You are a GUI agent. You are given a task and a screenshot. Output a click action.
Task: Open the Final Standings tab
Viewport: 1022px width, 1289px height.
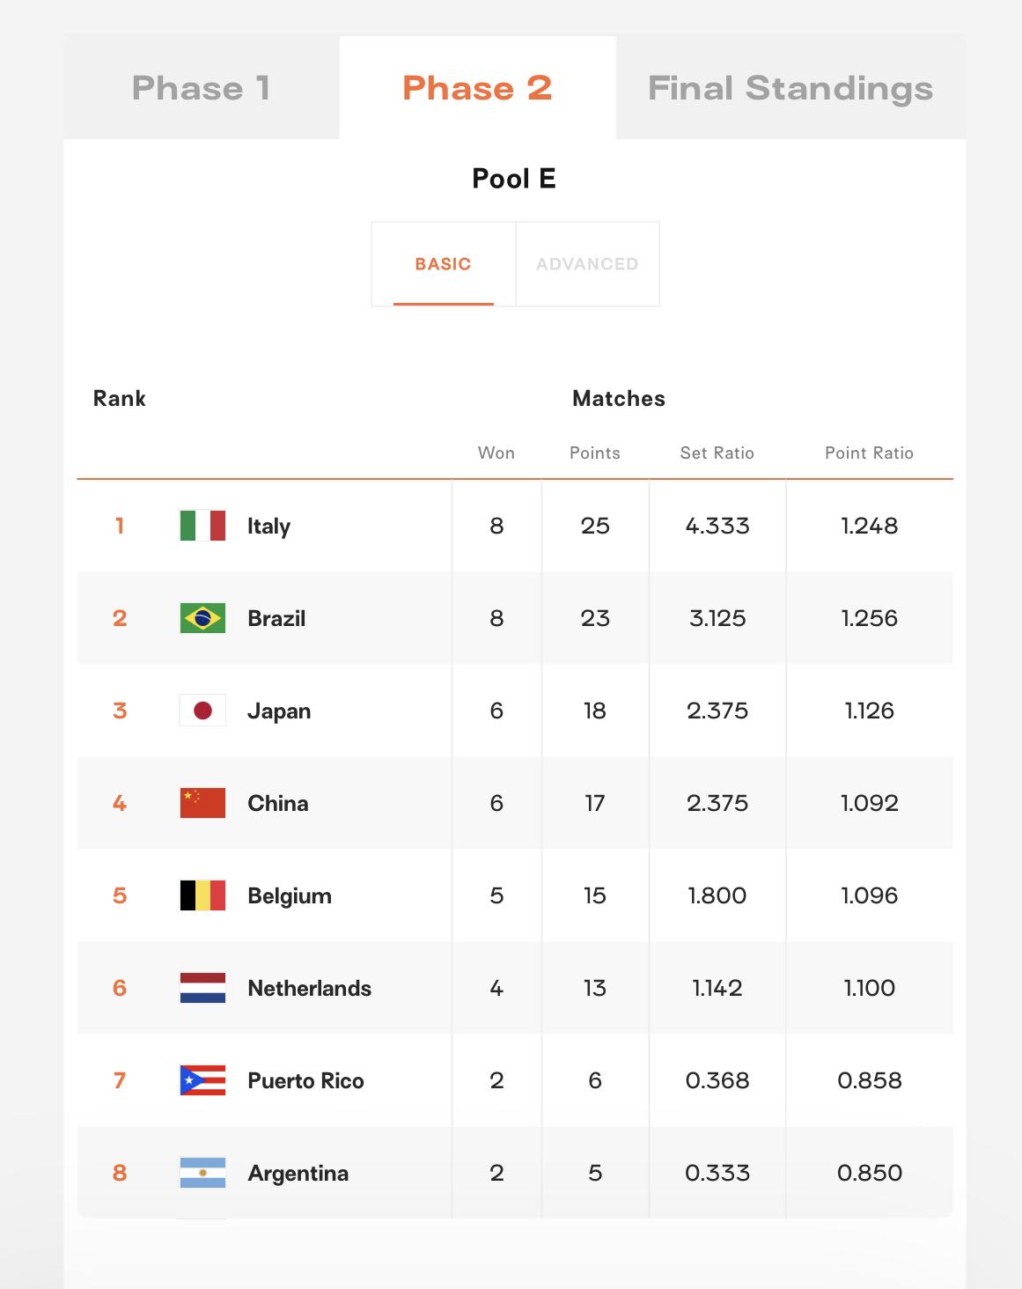coord(790,88)
